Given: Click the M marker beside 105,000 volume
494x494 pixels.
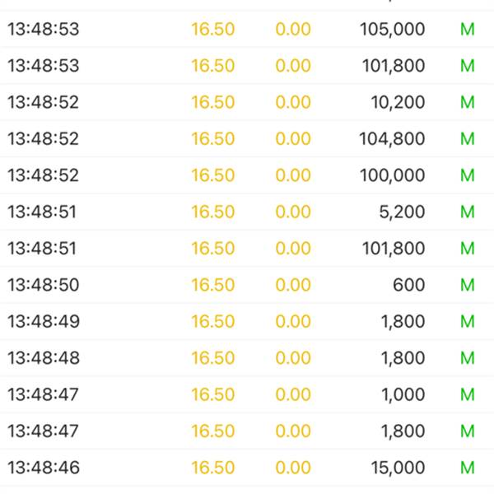Looking at the screenshot, I should pos(468,30).
